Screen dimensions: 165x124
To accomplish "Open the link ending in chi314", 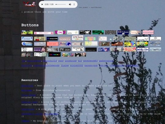I will (50, 61).
